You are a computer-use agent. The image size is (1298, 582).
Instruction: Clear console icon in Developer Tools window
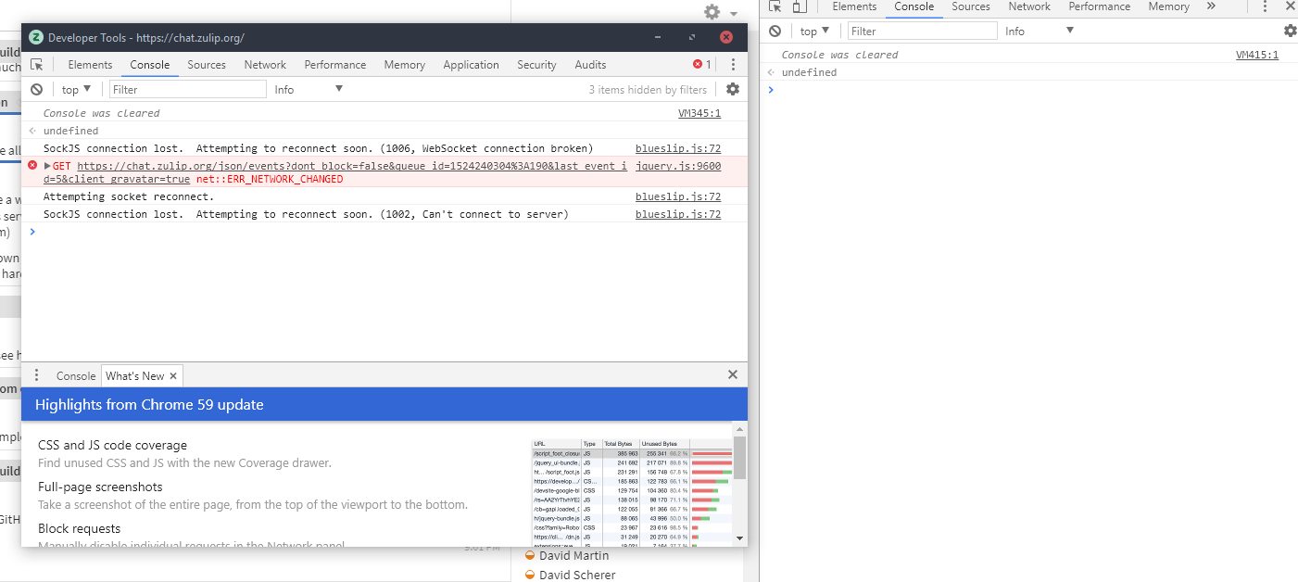pos(36,89)
